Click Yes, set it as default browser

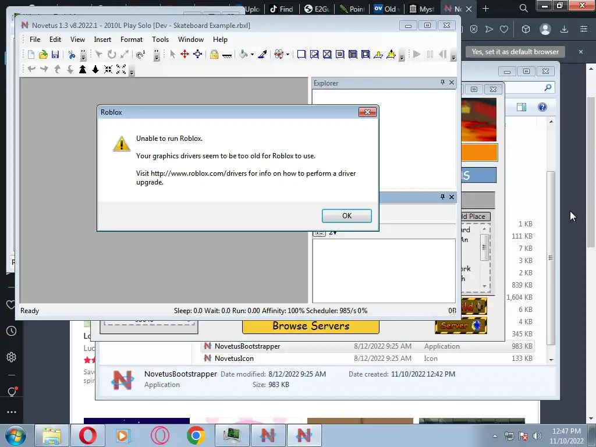pyautogui.click(x=515, y=52)
